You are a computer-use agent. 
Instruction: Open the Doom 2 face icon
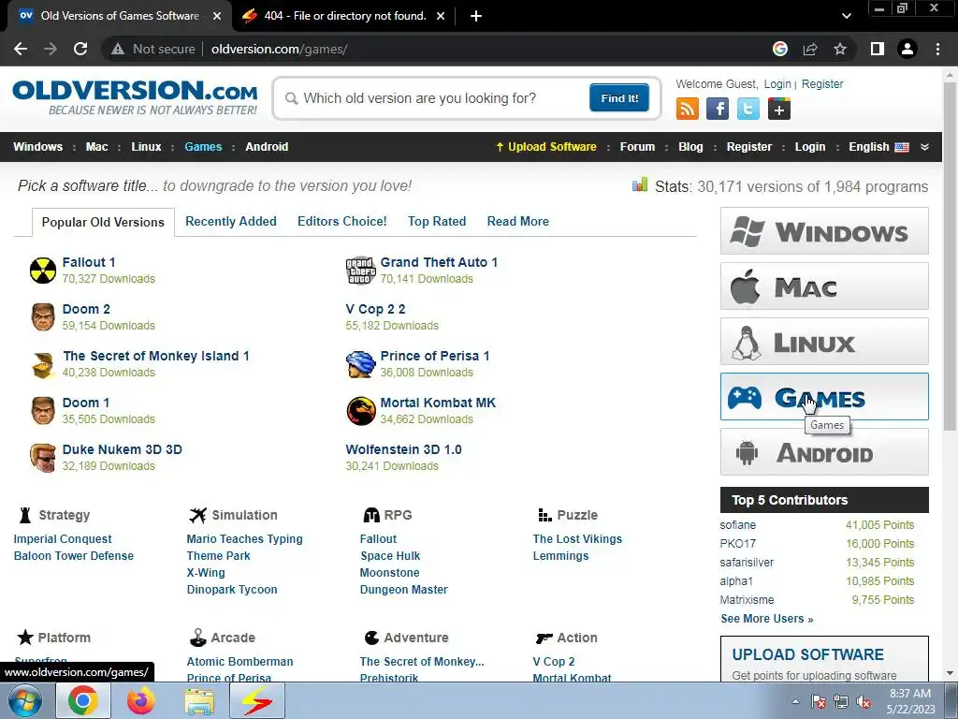coord(43,316)
